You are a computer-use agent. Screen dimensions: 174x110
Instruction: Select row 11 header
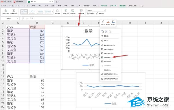click(3, 65)
